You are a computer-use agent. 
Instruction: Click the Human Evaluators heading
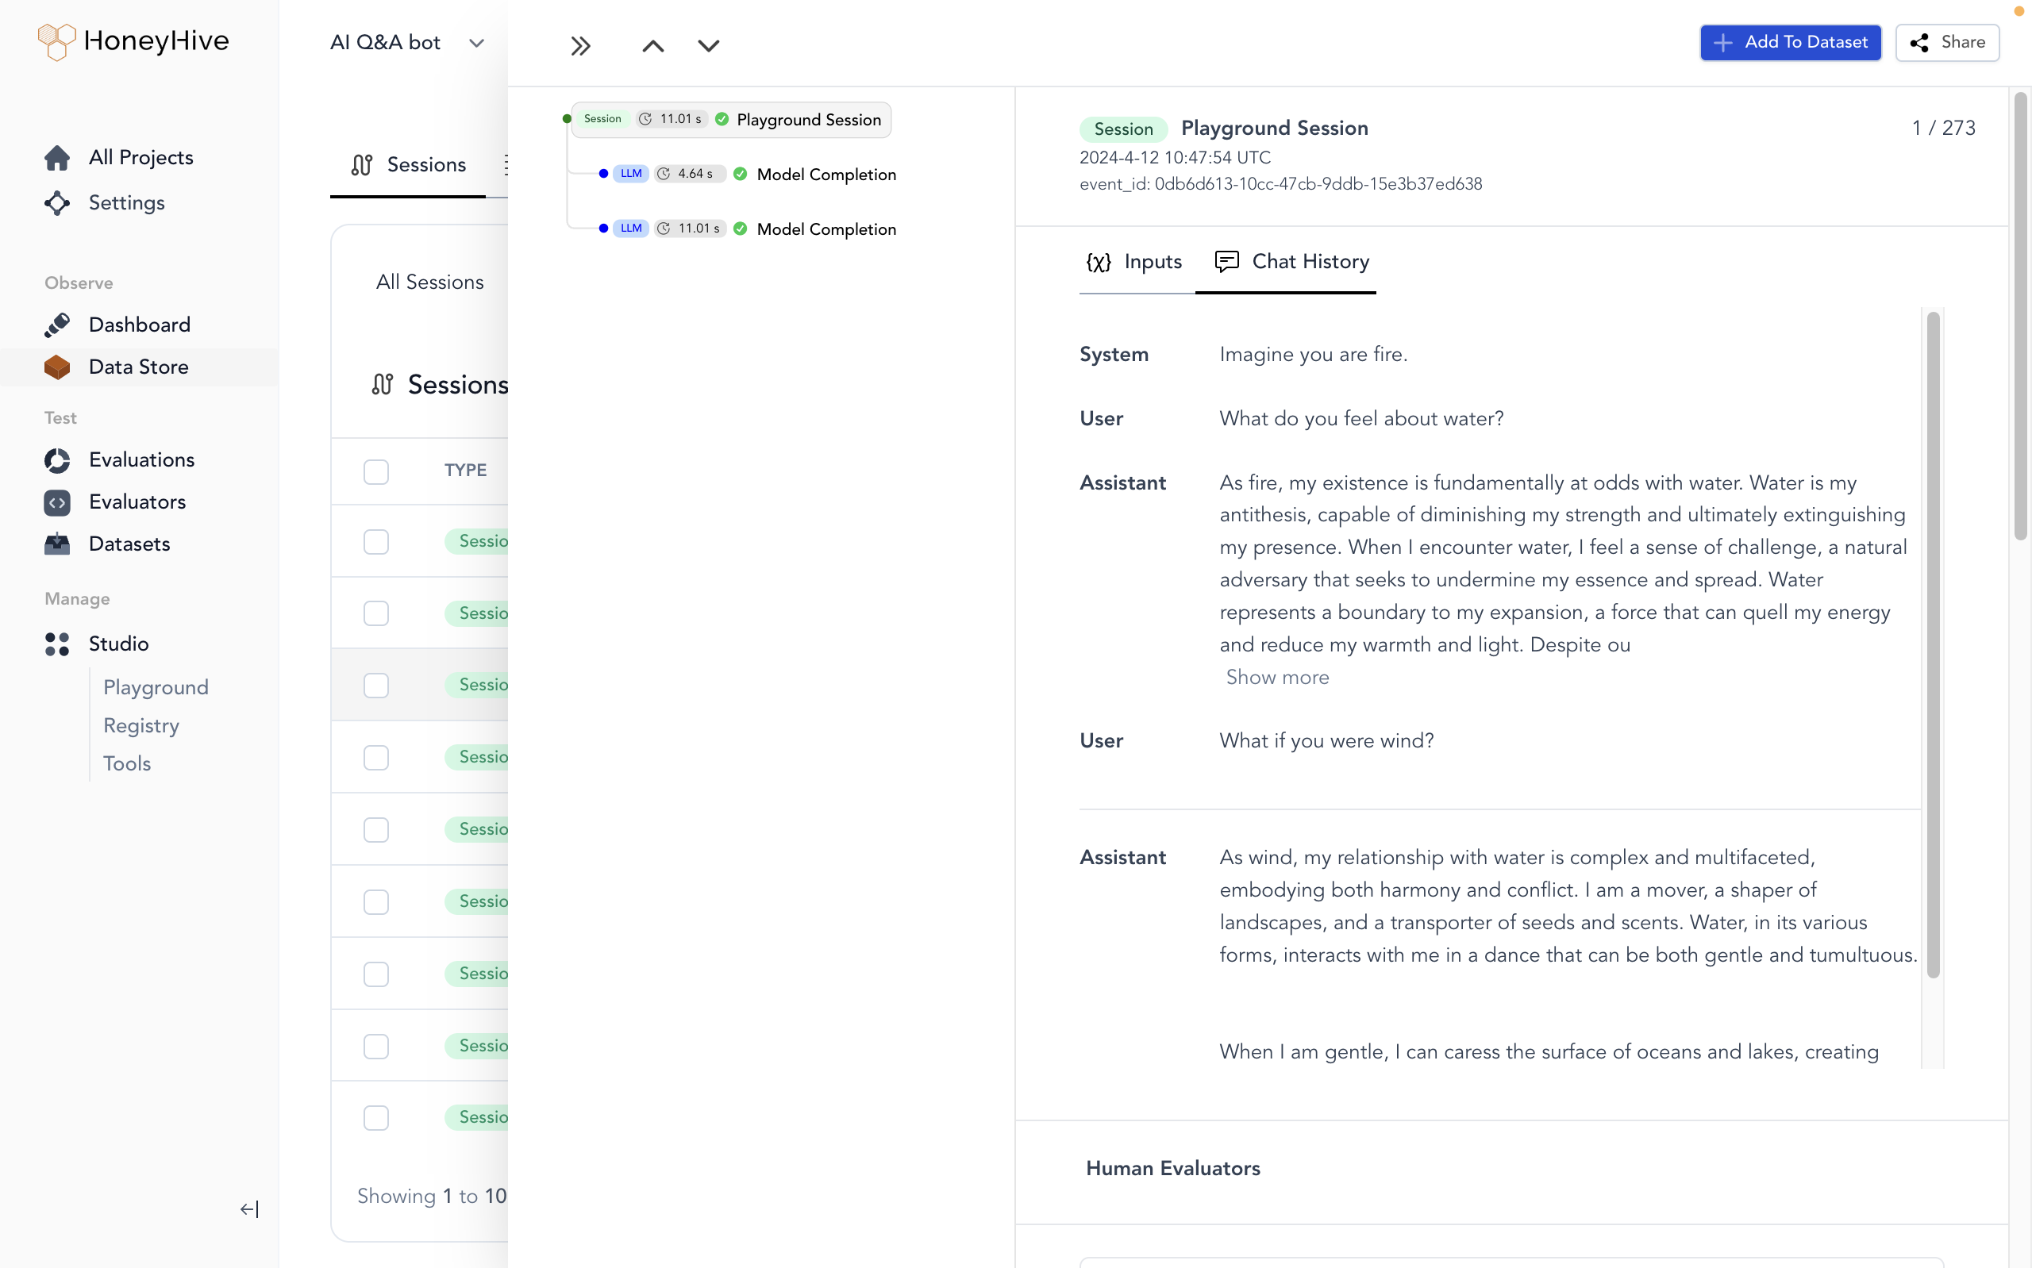click(x=1172, y=1168)
